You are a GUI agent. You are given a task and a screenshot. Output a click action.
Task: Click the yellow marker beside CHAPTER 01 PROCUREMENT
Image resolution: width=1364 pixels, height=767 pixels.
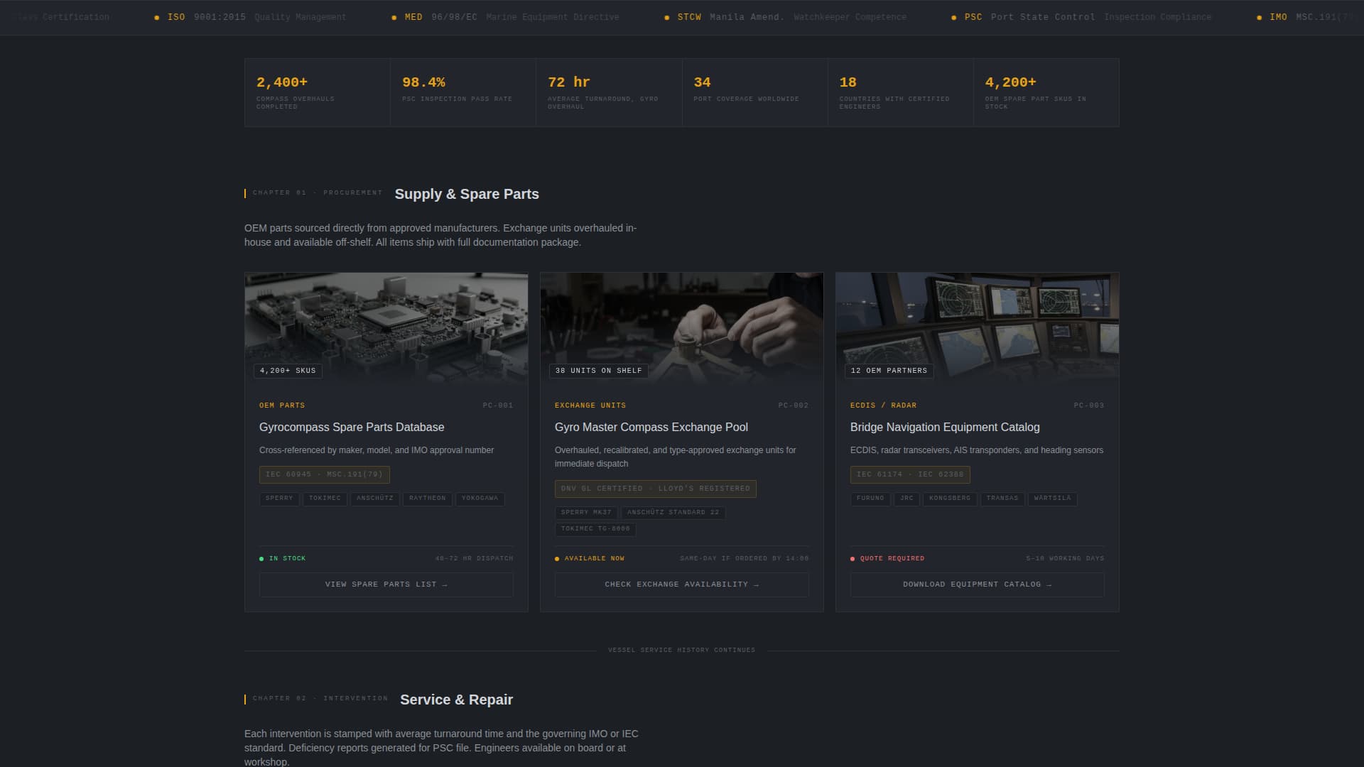click(245, 192)
